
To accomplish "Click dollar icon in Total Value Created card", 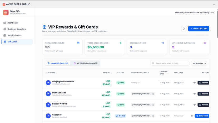I will [121, 43].
